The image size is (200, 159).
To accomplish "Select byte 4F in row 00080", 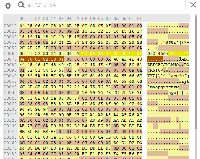I will [x=108, y=65].
